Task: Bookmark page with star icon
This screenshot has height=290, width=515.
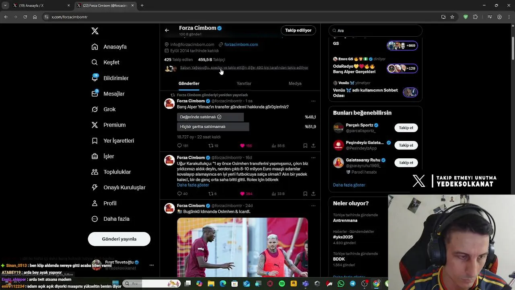Action: click(x=452, y=17)
